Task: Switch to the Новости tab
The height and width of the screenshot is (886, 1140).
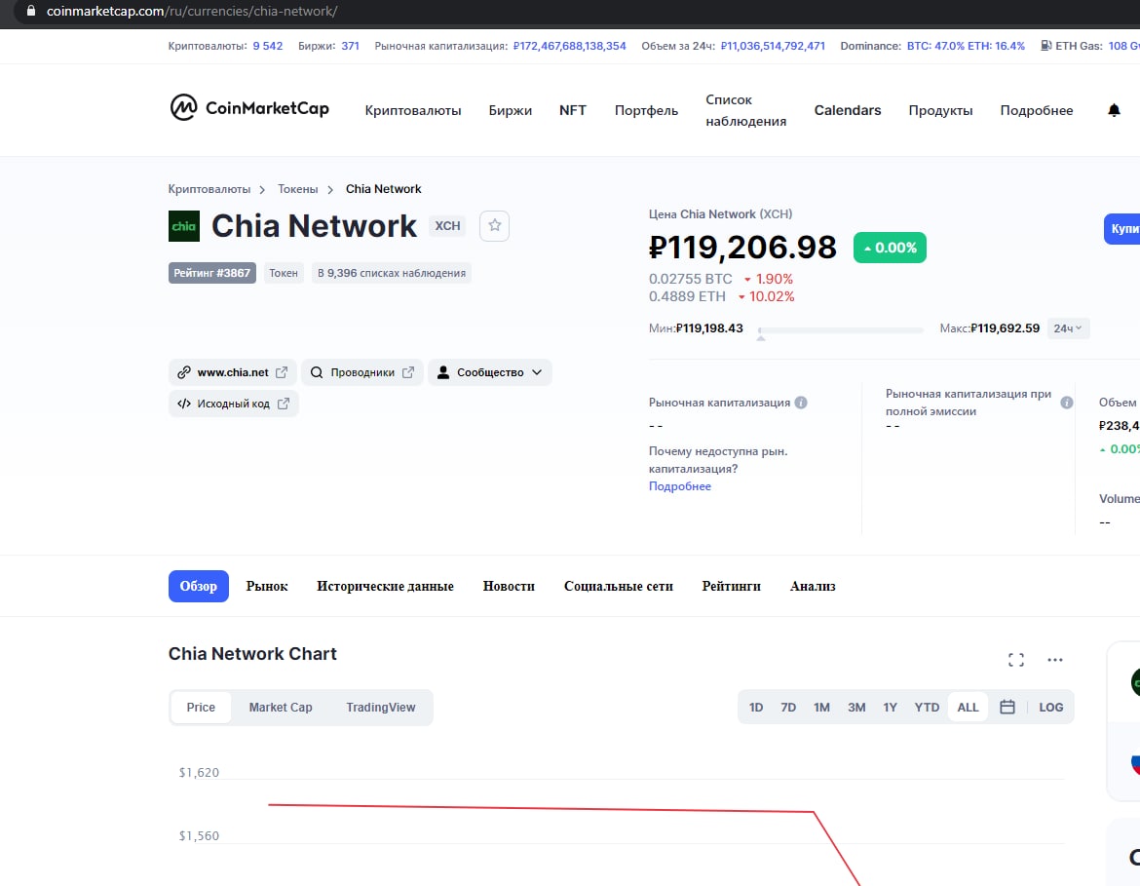Action: click(509, 587)
